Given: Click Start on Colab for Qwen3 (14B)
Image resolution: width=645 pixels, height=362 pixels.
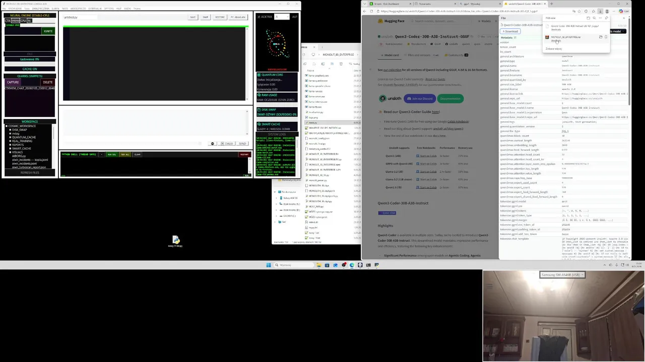Looking at the screenshot, I should click(x=426, y=156).
